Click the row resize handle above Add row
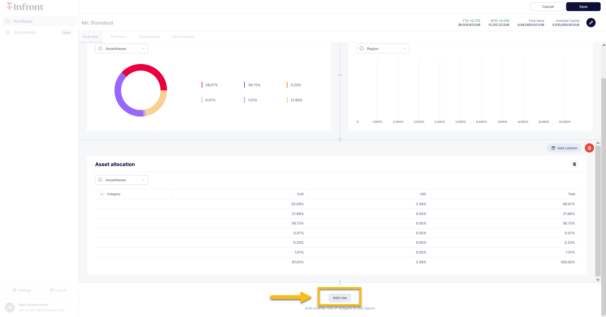The image size is (606, 317). (x=340, y=282)
